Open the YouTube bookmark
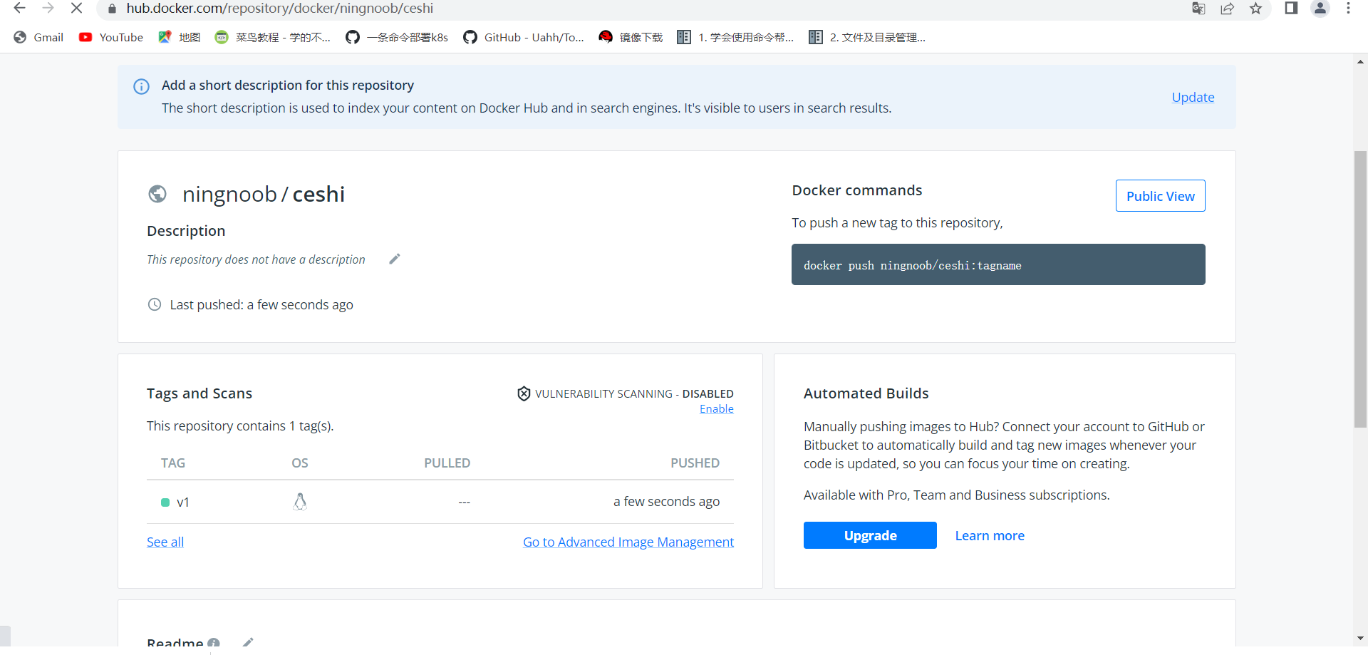This screenshot has width=1368, height=655. tap(111, 37)
